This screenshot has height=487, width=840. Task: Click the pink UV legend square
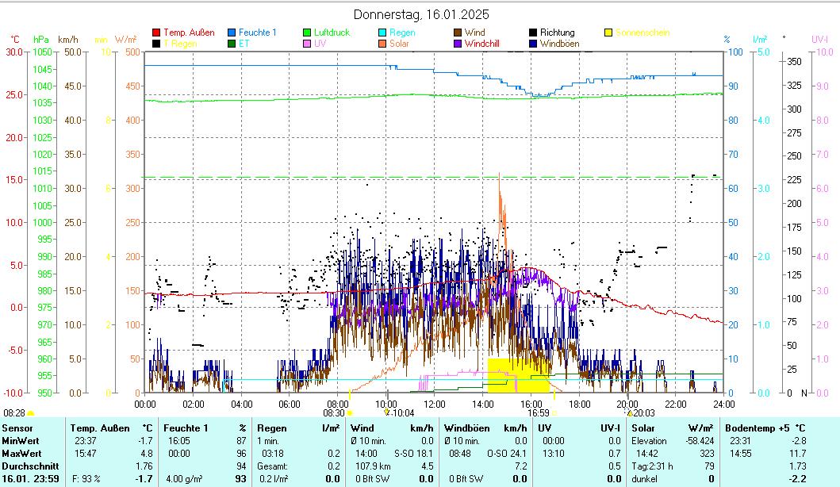point(307,44)
